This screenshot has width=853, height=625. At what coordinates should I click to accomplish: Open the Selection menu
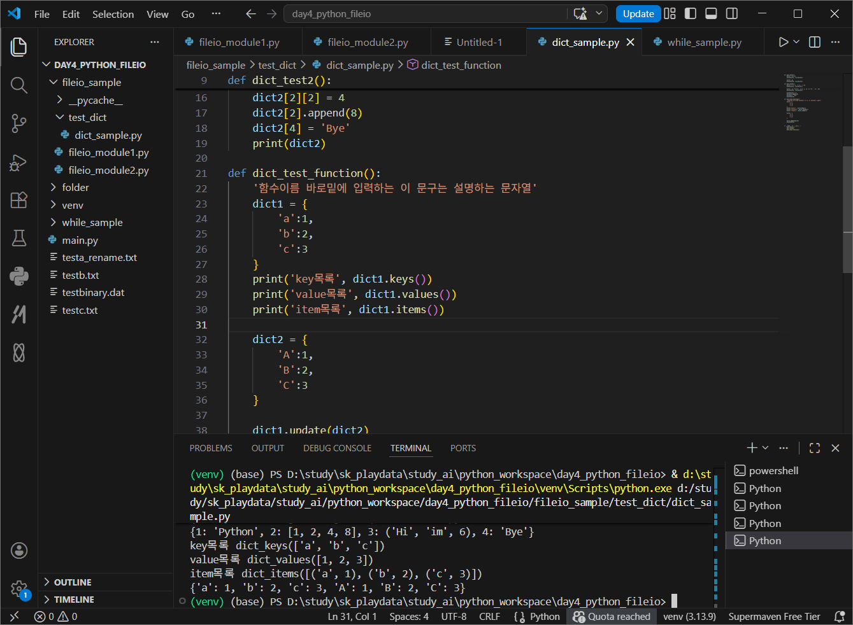(x=113, y=14)
